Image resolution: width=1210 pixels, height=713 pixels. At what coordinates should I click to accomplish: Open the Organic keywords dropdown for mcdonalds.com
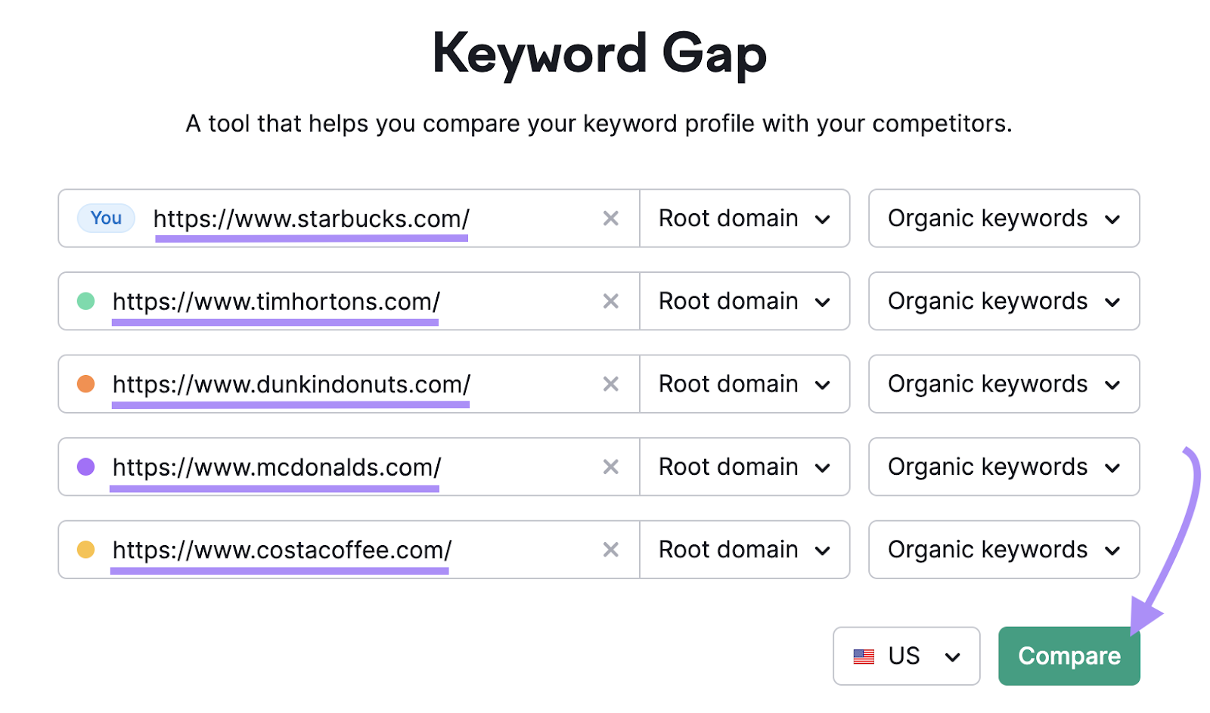tap(1004, 467)
